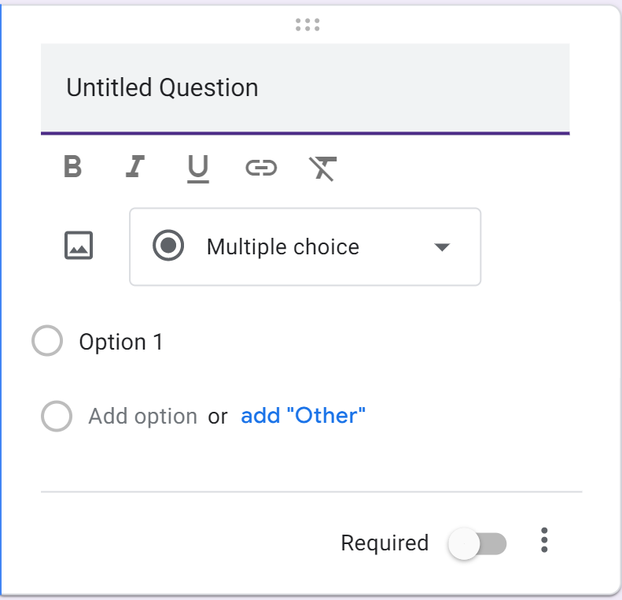Open the Multiple choice question type dropdown

click(x=305, y=246)
